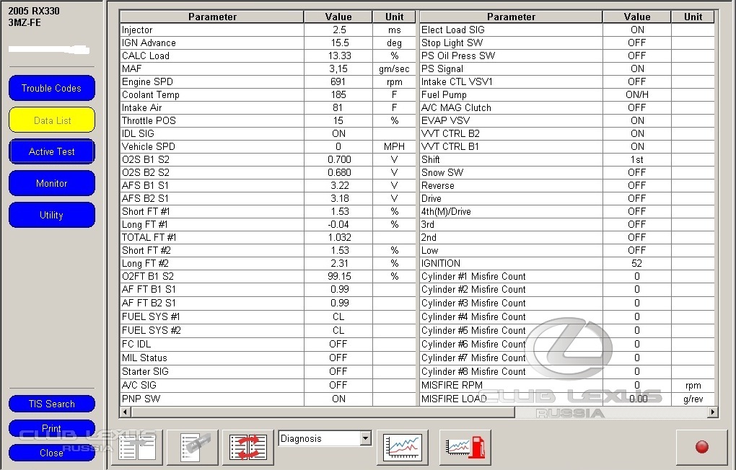Click the Close button in sidebar
The width and height of the screenshot is (736, 470).
[x=52, y=453]
